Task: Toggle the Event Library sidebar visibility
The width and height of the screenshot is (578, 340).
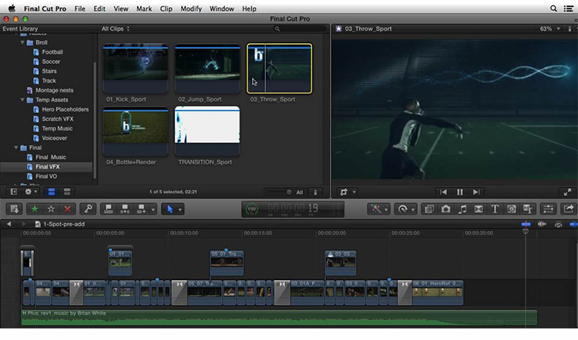Action: (14, 192)
